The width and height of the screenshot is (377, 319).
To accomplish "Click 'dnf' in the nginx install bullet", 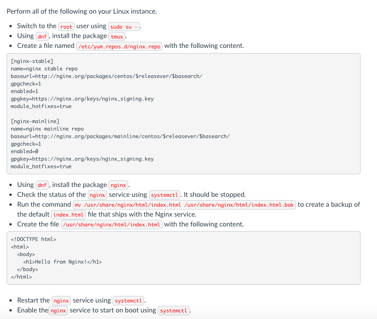I will pos(42,185).
